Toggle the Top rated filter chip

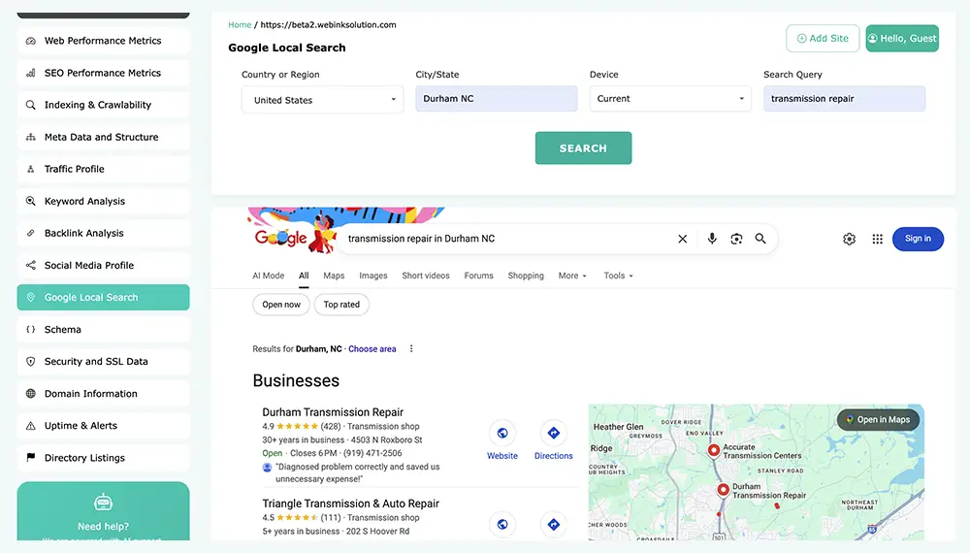coord(341,305)
